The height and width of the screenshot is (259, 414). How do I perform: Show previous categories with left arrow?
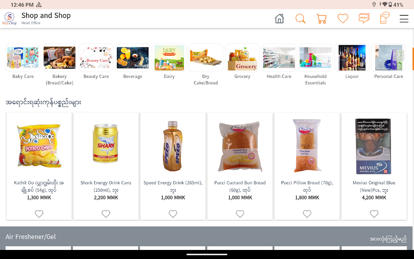tap(13, 55)
